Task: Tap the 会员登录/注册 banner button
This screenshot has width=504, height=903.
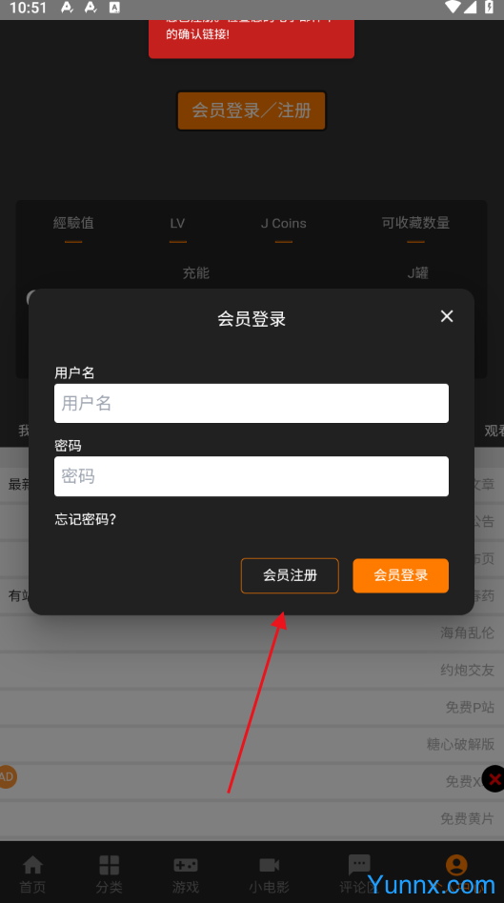Action: 252,110
